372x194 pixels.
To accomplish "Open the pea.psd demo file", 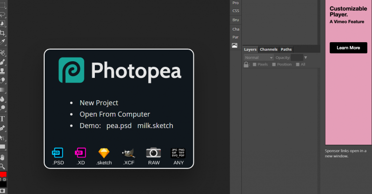I will 119,126.
